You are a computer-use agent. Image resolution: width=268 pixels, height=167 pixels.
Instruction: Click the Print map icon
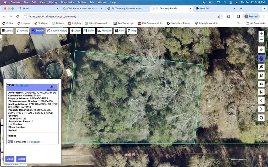point(119,31)
